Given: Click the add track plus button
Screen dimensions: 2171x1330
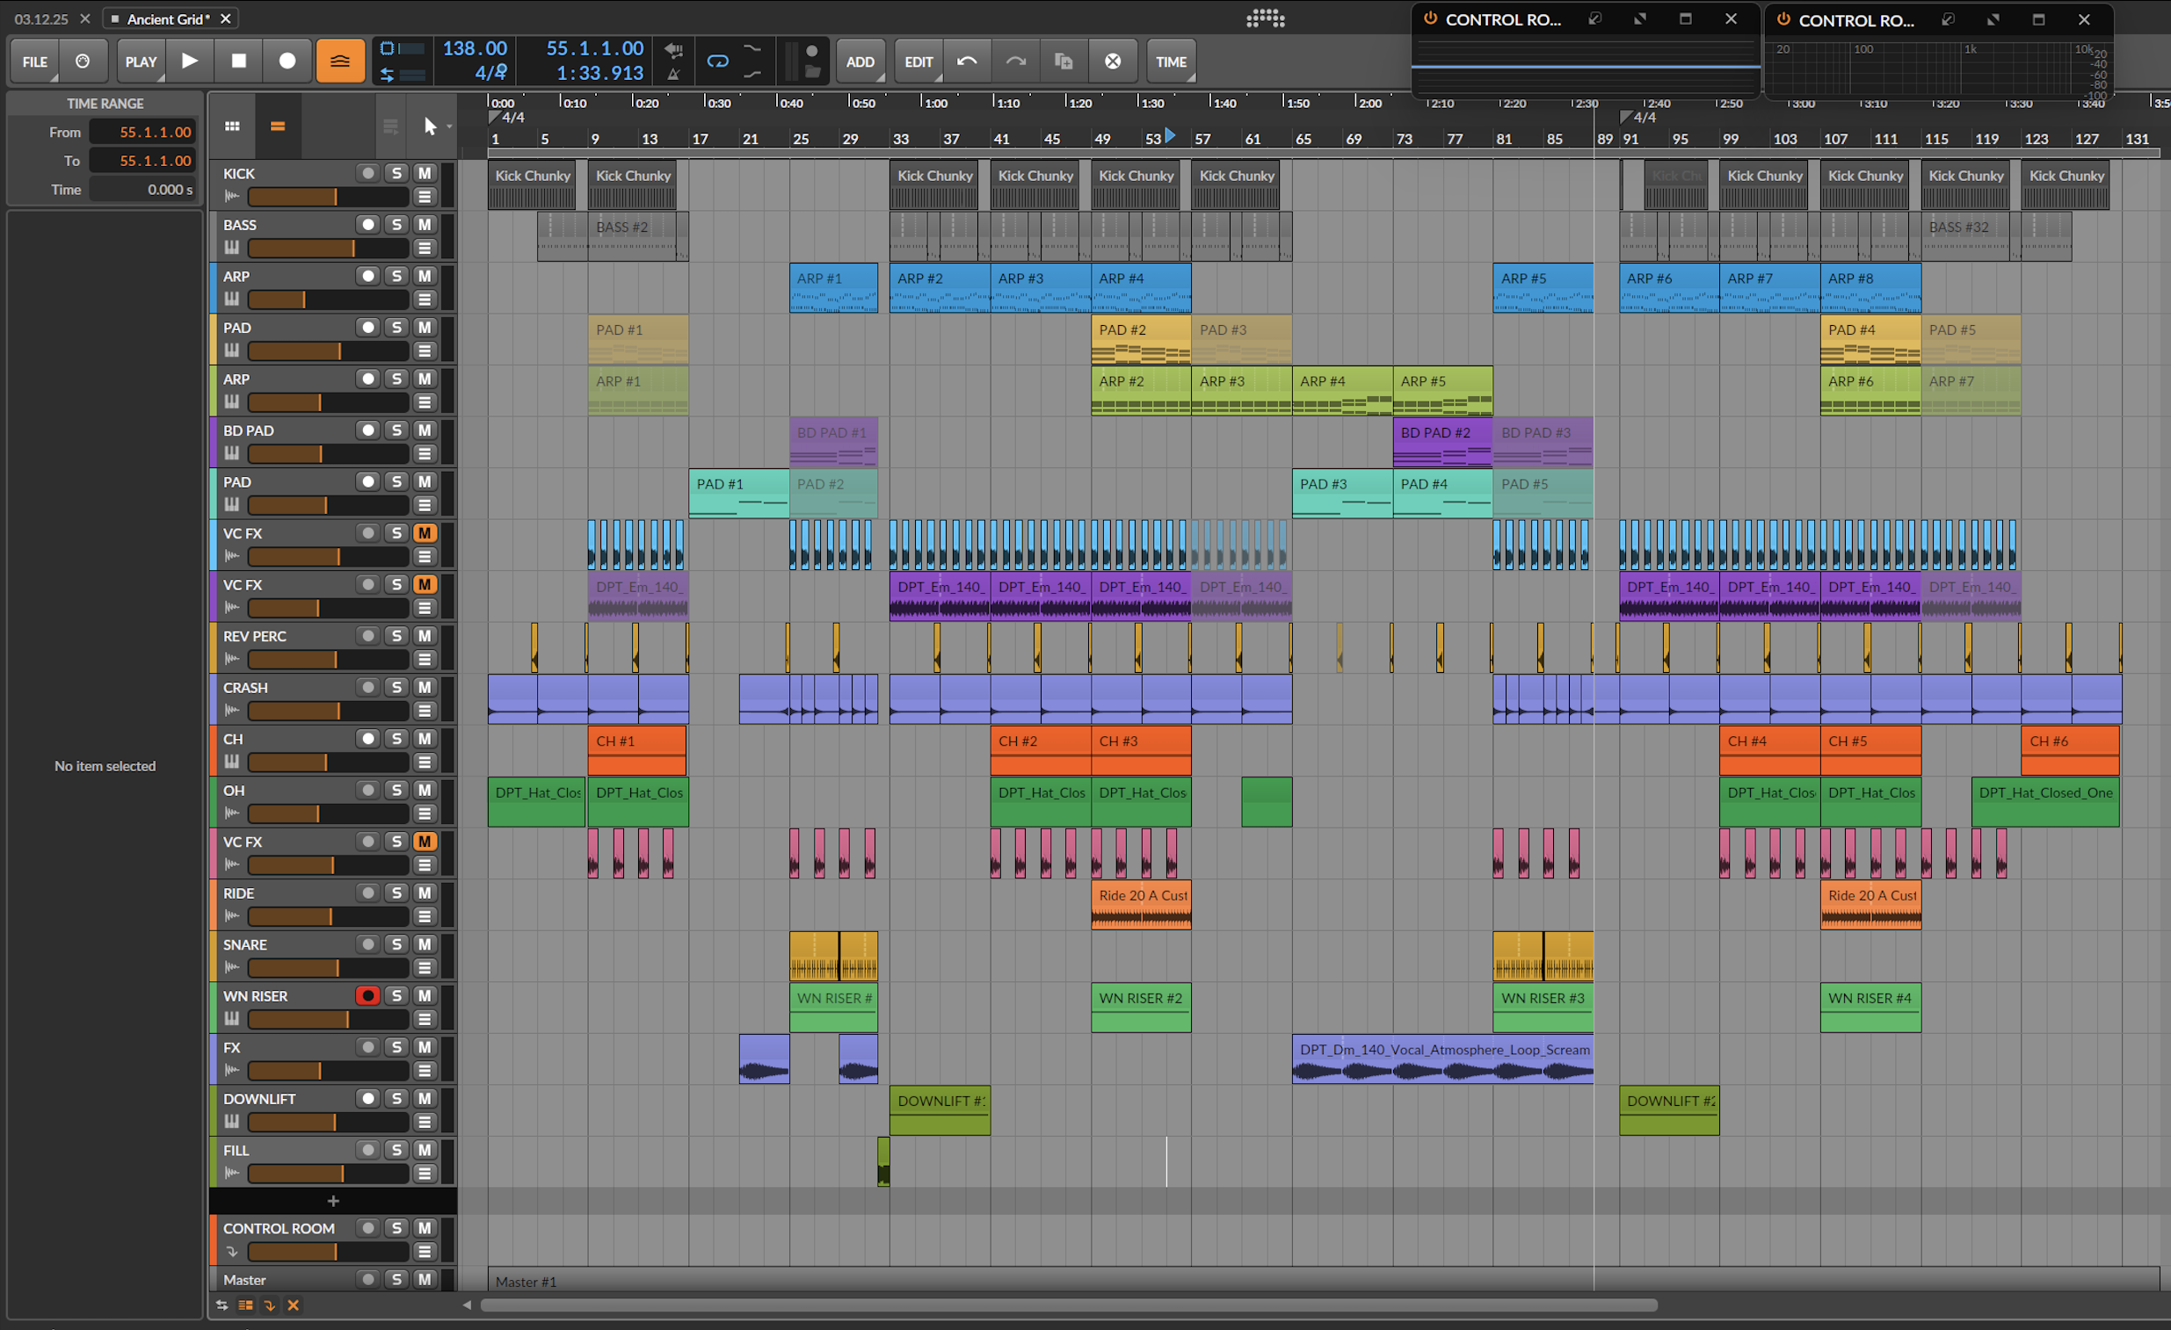Looking at the screenshot, I should click(x=333, y=1201).
